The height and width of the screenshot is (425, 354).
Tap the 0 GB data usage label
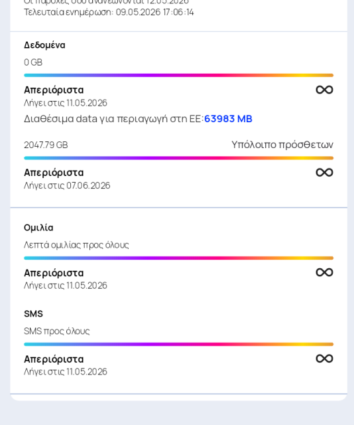pyautogui.click(x=33, y=62)
